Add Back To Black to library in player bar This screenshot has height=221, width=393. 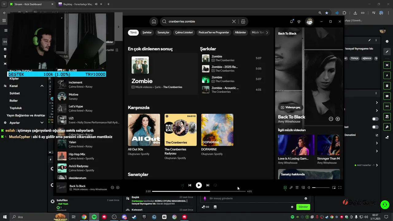click(x=118, y=188)
